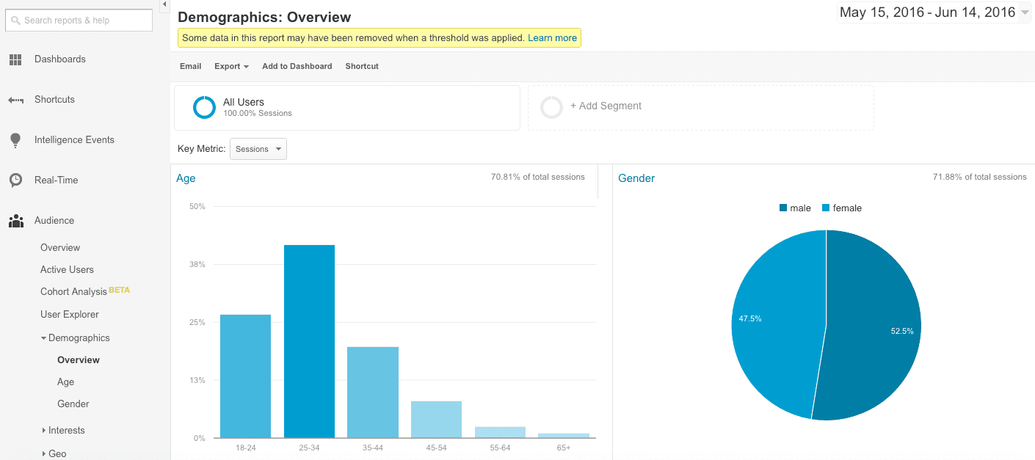Image resolution: width=1035 pixels, height=460 pixels.
Task: Click the Intelligence Events lightbulb icon
Action: click(15, 140)
